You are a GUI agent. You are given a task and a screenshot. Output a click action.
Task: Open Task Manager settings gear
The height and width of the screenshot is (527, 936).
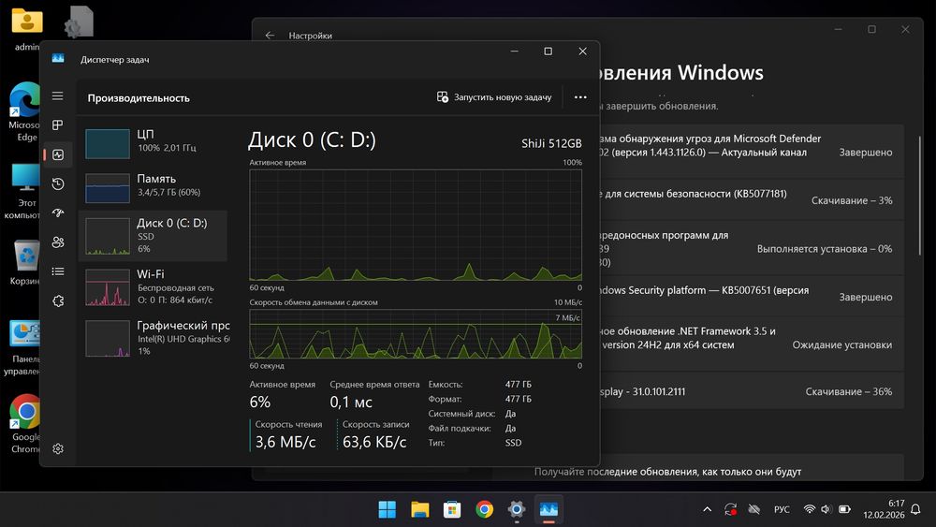pyautogui.click(x=57, y=448)
